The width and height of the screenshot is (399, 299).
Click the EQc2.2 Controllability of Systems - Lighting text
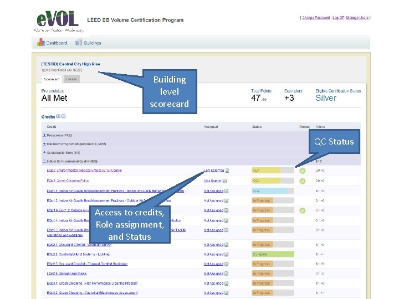pyautogui.click(x=78, y=254)
